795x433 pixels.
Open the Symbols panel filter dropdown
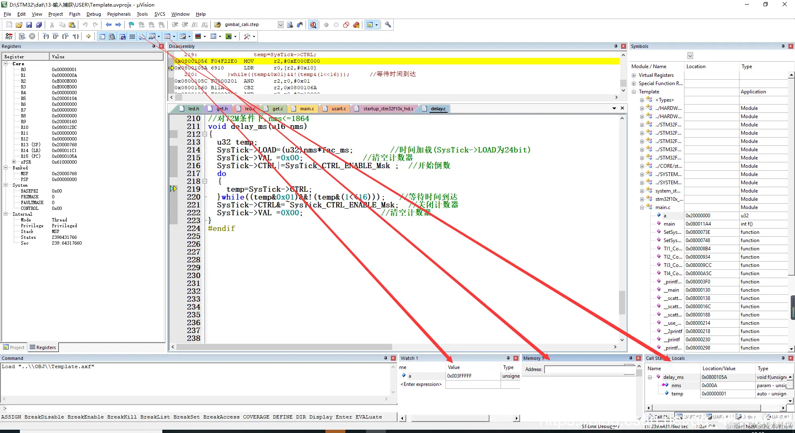[x=690, y=56]
